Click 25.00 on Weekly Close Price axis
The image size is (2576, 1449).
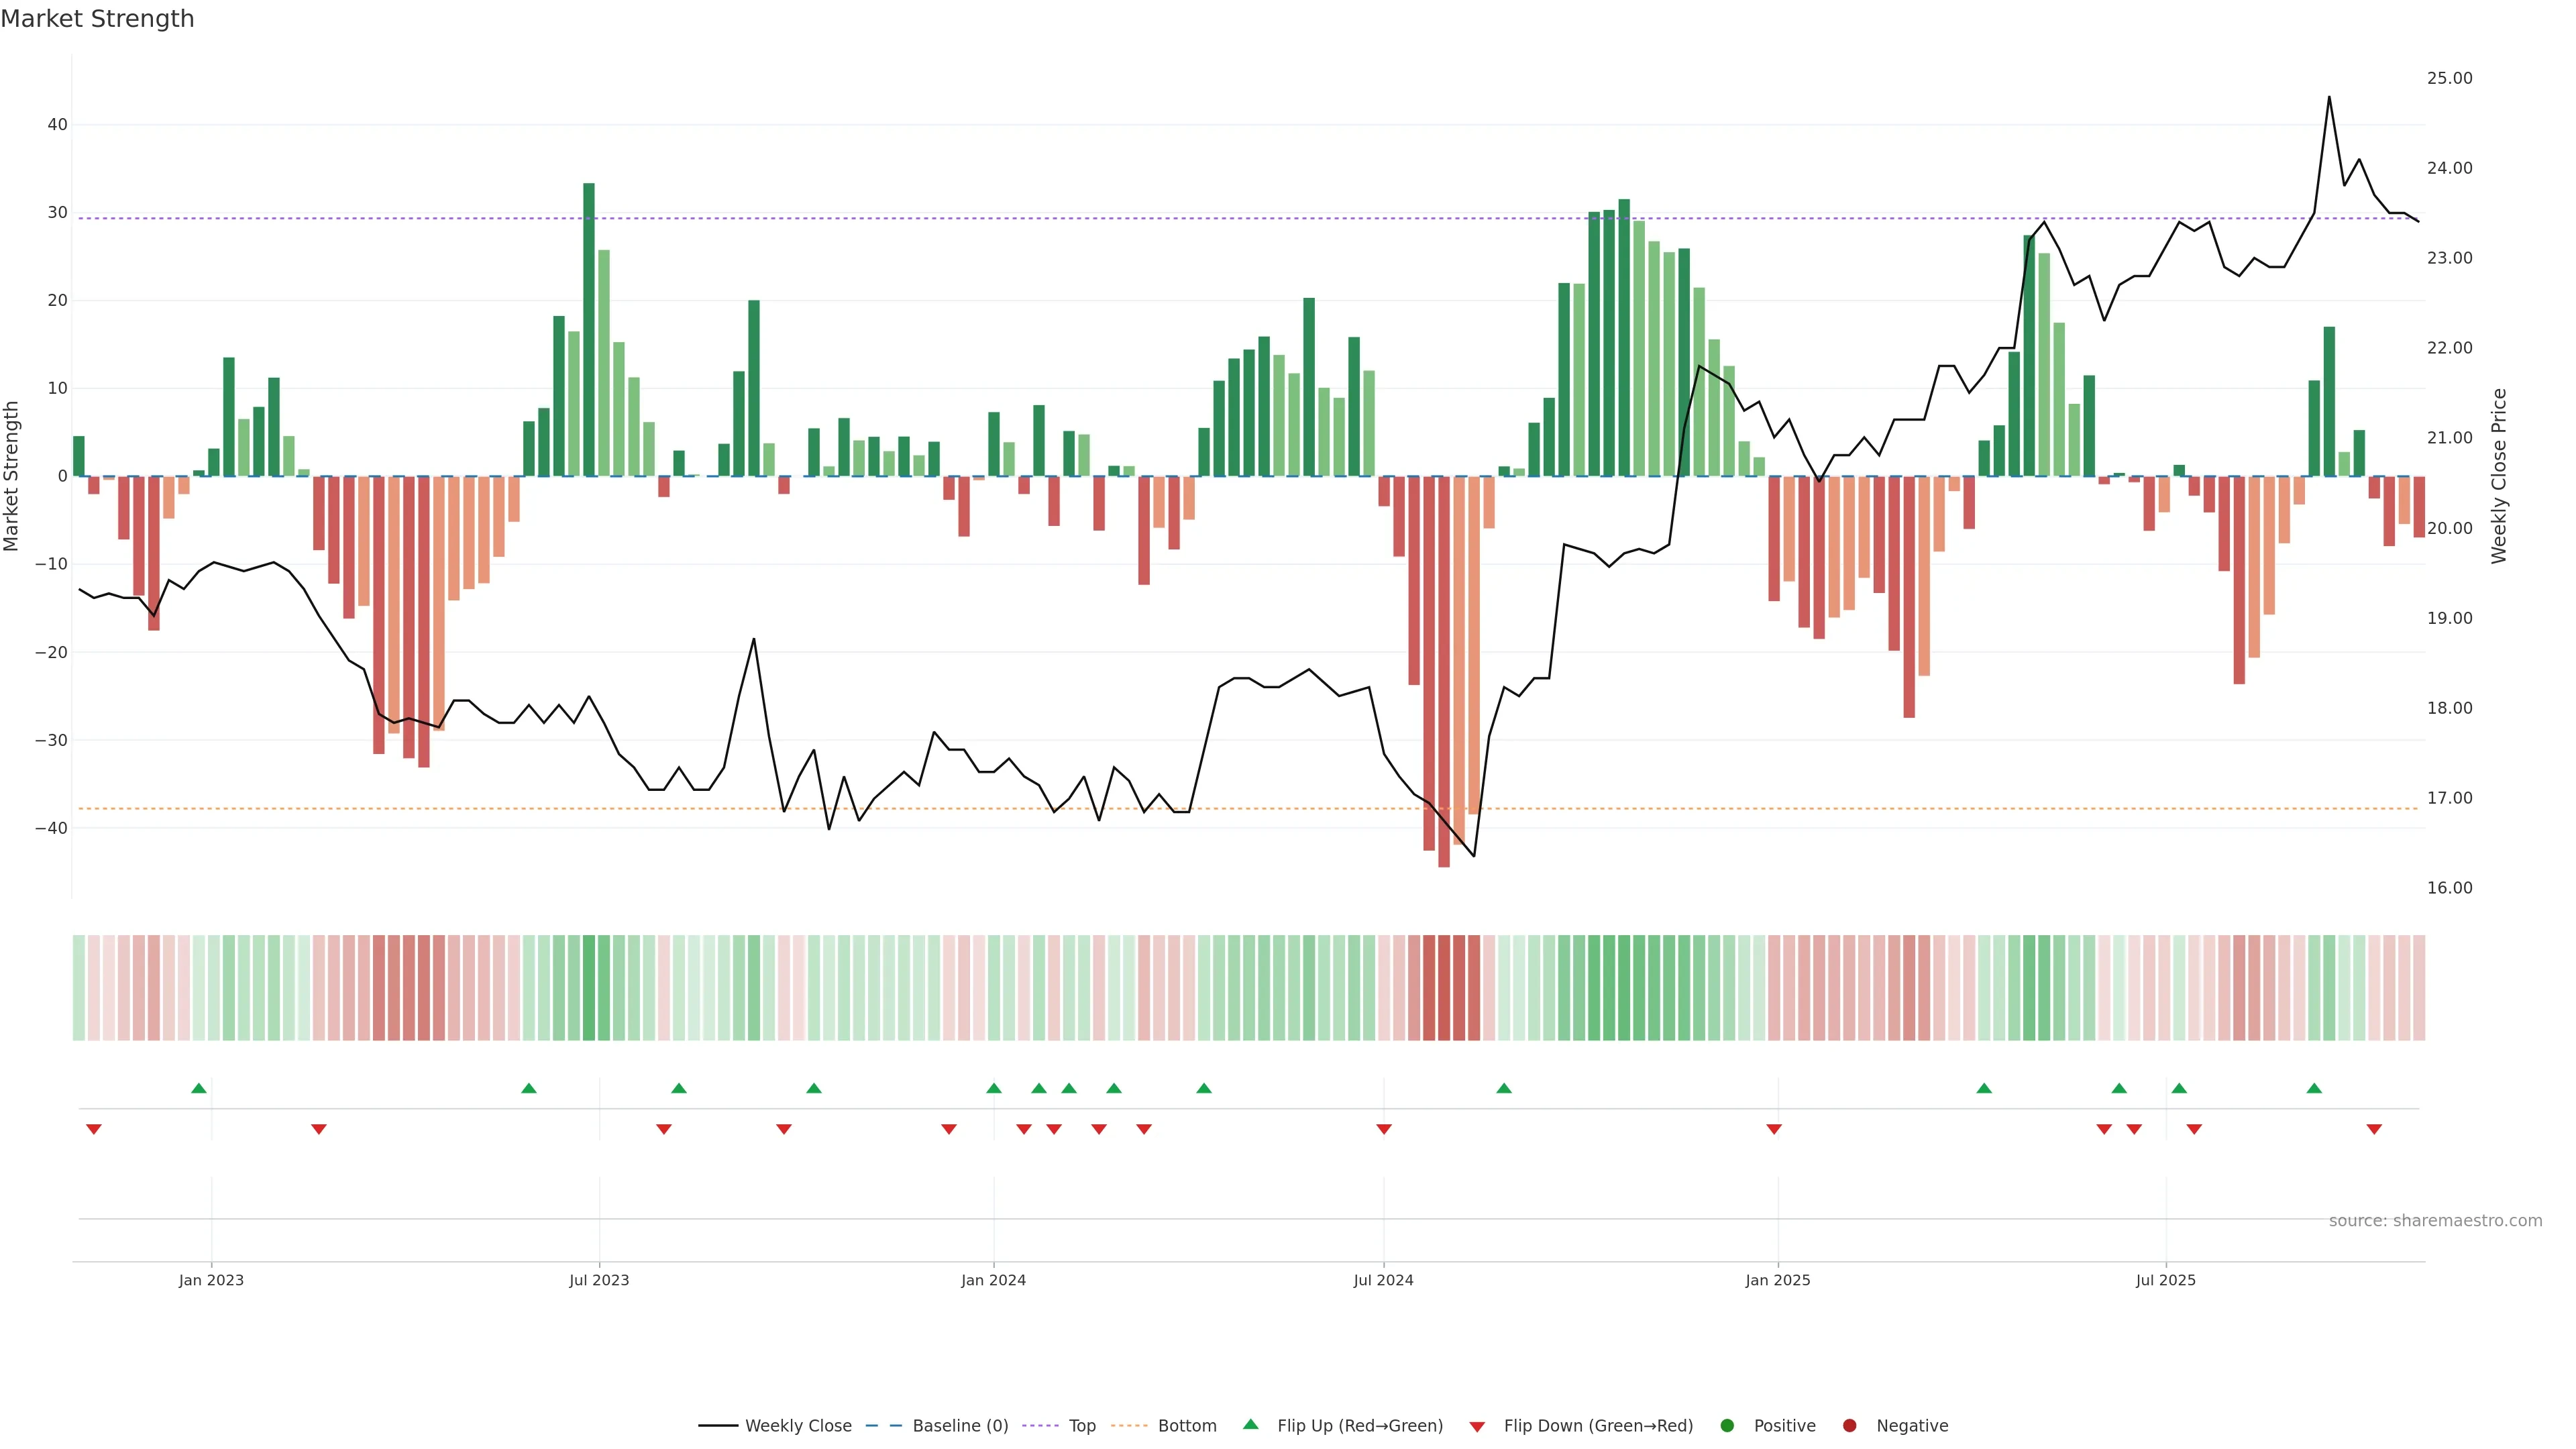click(x=2449, y=78)
